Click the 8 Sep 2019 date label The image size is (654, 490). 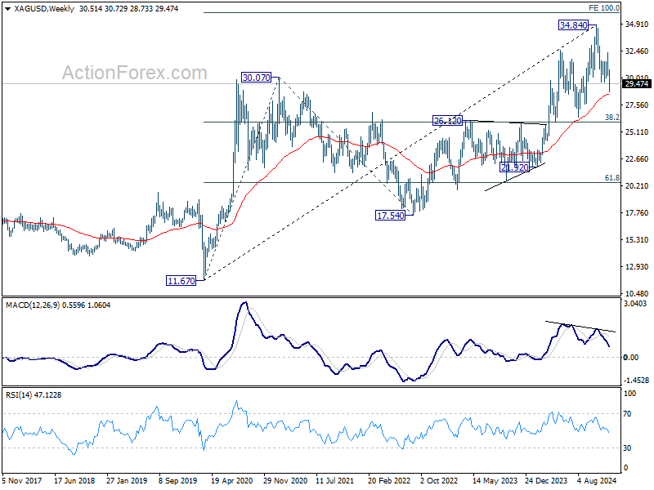178,481
